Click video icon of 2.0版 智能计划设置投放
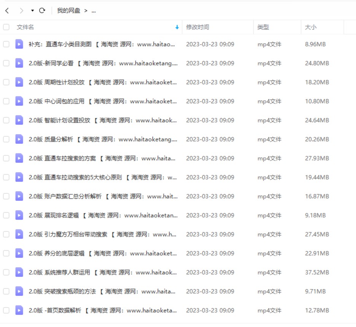The image size is (356, 327). [x=19, y=120]
